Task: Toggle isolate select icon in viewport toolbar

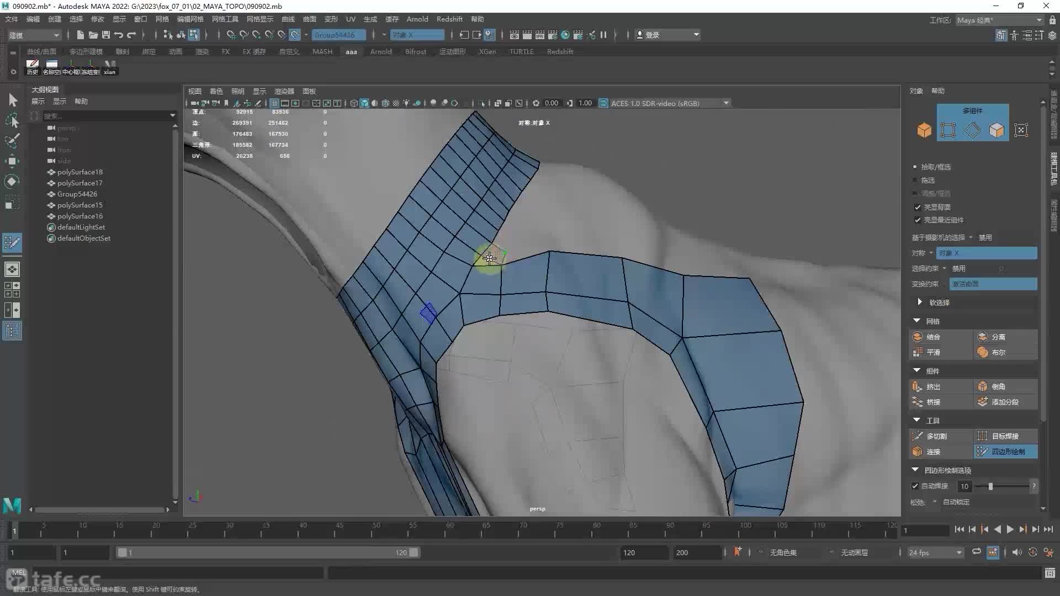Action: click(482, 103)
